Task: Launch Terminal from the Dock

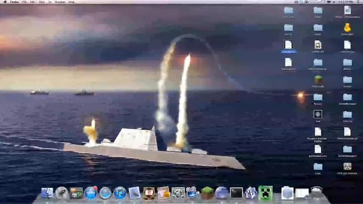Action: [236, 193]
